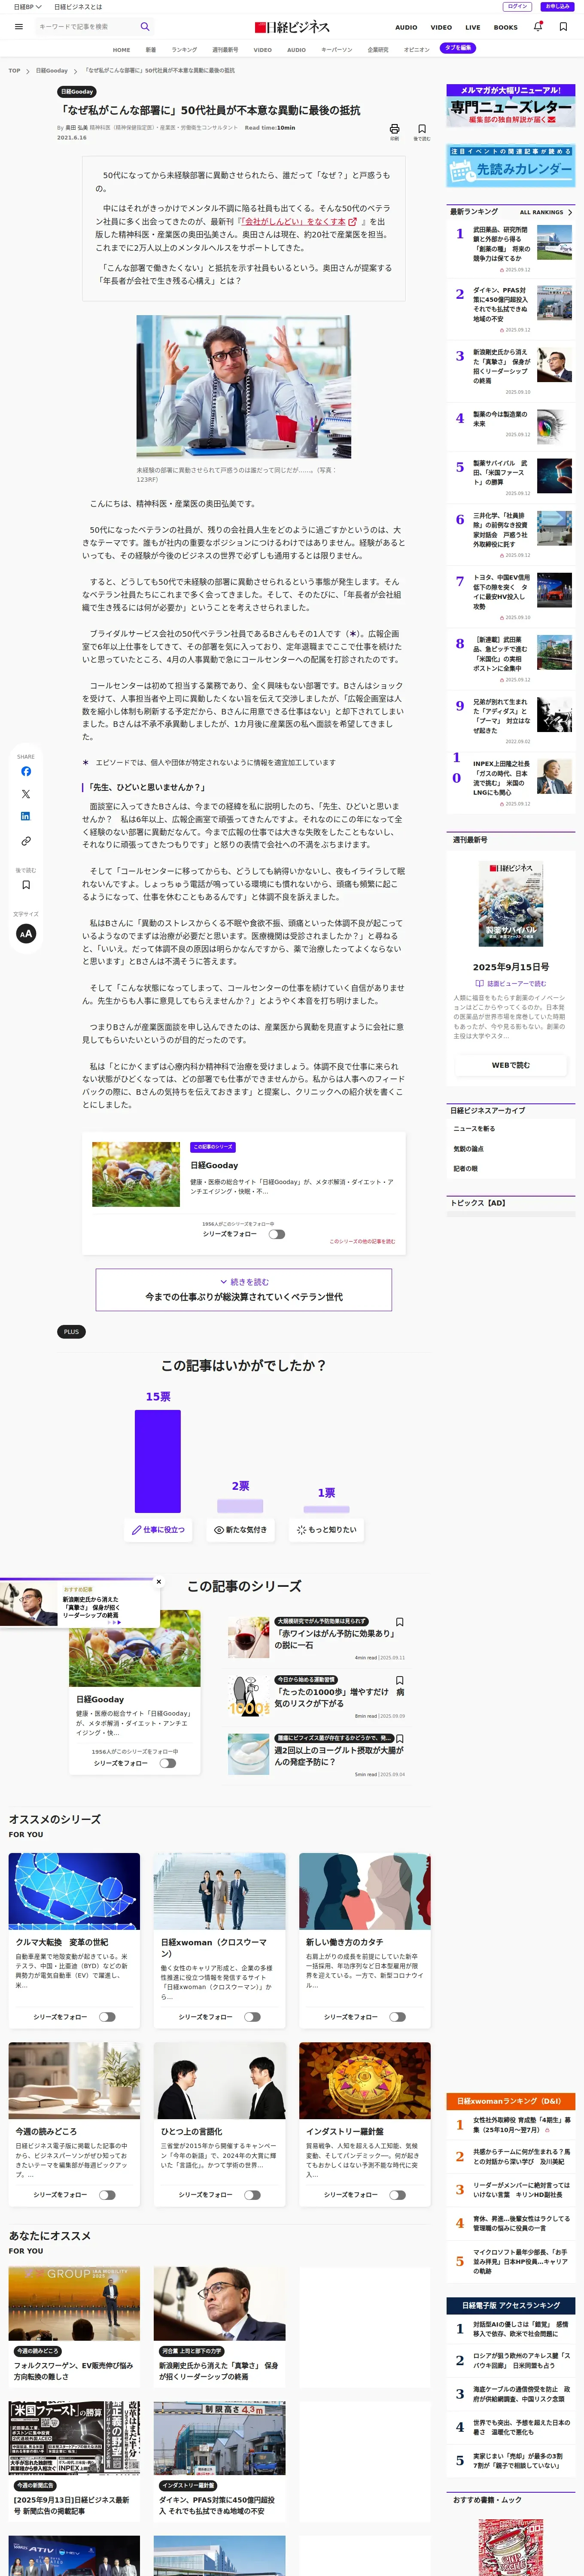Open the 週刊最新号 nav item
Image resolution: width=584 pixels, height=2576 pixels.
click(225, 49)
